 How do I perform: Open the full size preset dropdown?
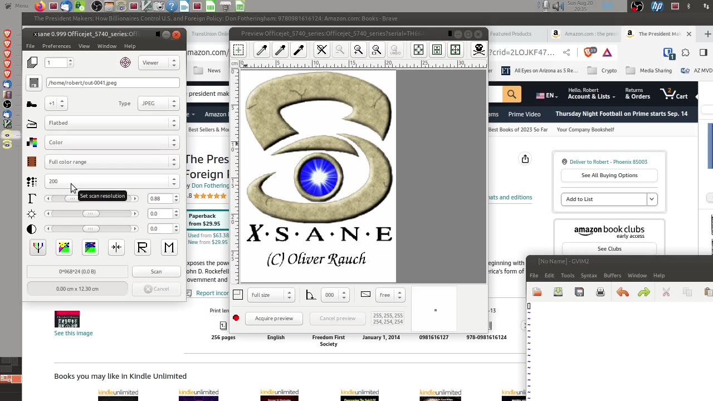tap(271, 295)
